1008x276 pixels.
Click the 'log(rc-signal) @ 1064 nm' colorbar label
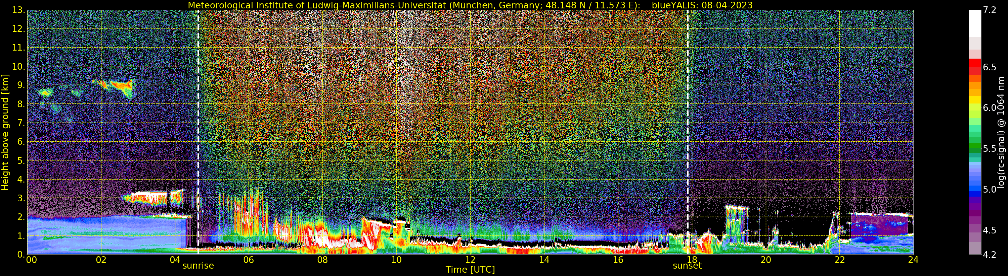1002,132
